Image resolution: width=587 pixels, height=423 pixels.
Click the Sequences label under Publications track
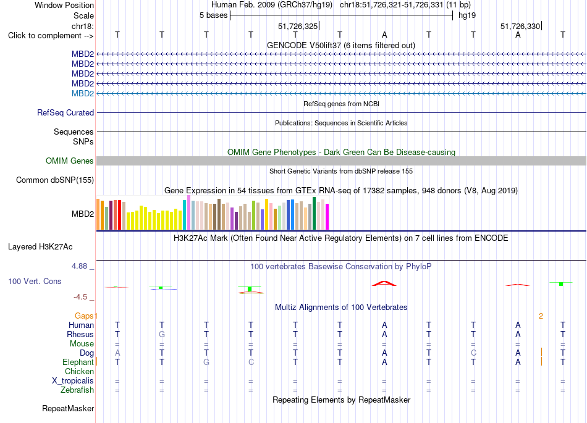click(74, 132)
